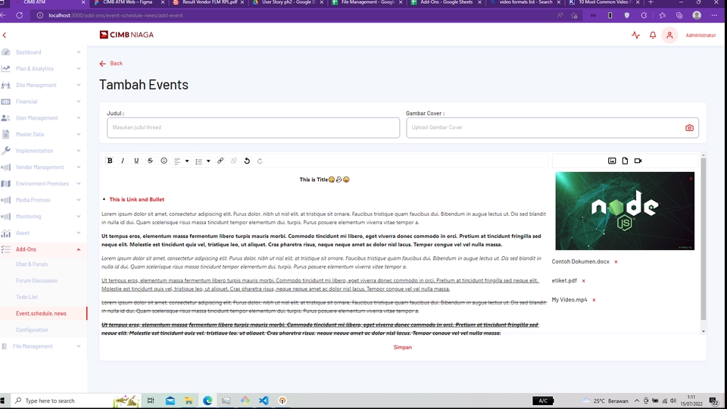Open Forum Discussion in sidebar

(x=36, y=281)
